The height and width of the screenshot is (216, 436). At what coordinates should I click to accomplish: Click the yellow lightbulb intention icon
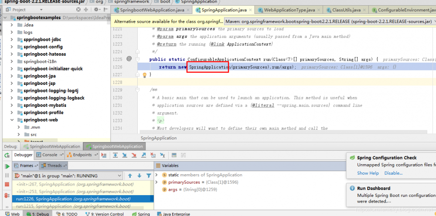point(145,74)
